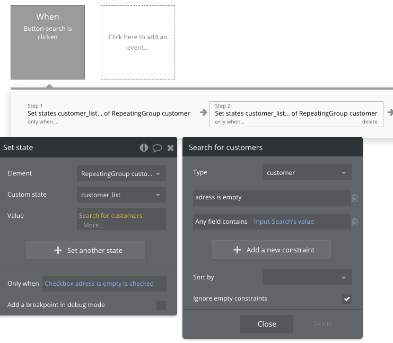Open the Element dropdown for RepeatingGroup
This screenshot has height=343, width=393.
point(121,173)
